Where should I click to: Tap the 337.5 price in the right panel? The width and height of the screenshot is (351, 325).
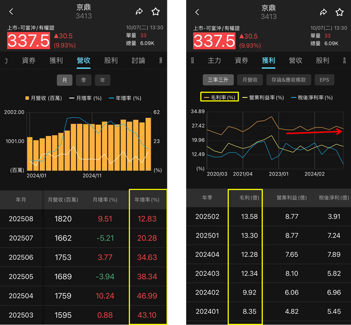tap(214, 41)
